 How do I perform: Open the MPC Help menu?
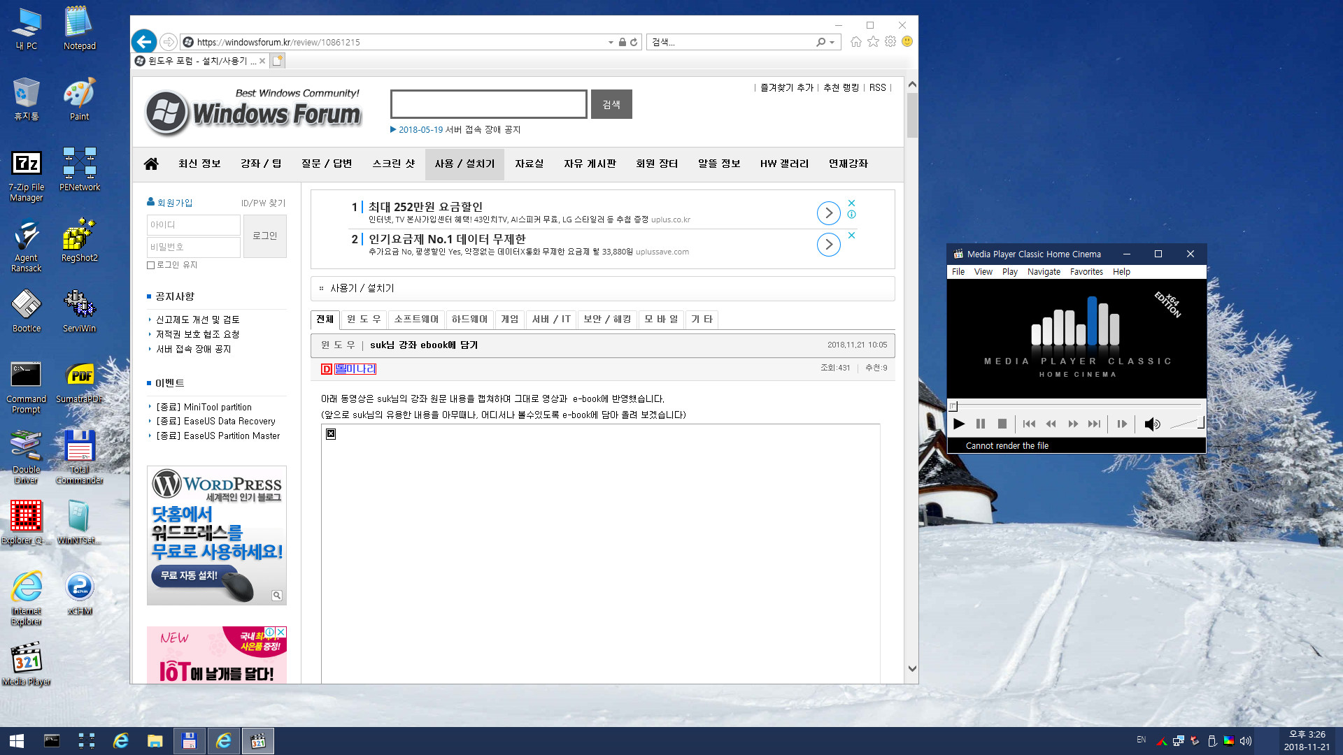(x=1121, y=272)
